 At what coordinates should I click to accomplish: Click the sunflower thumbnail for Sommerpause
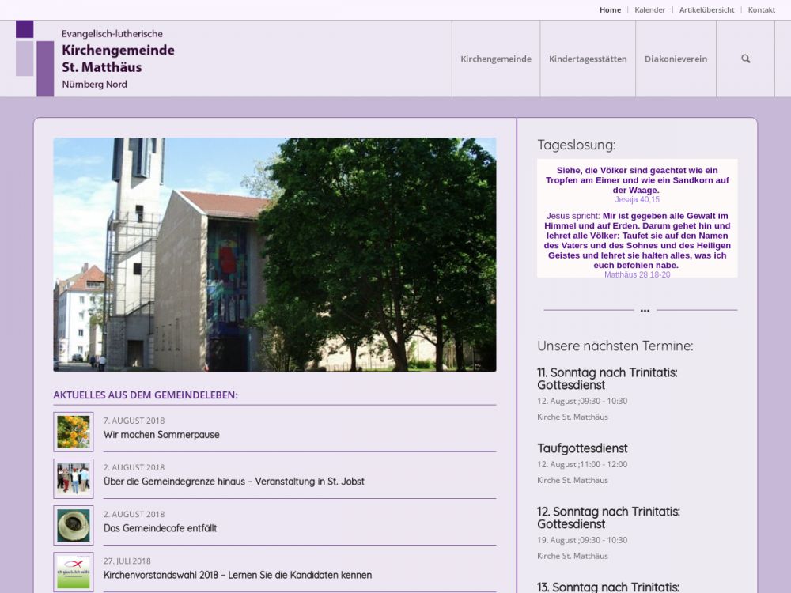tap(74, 432)
